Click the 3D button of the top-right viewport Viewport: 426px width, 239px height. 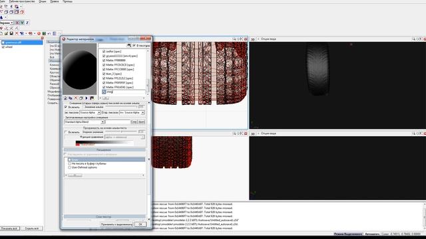(253, 39)
